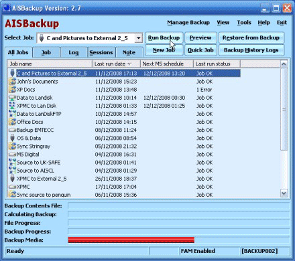
Task: Select the Backup EMTECC job name
Action: coord(35,130)
